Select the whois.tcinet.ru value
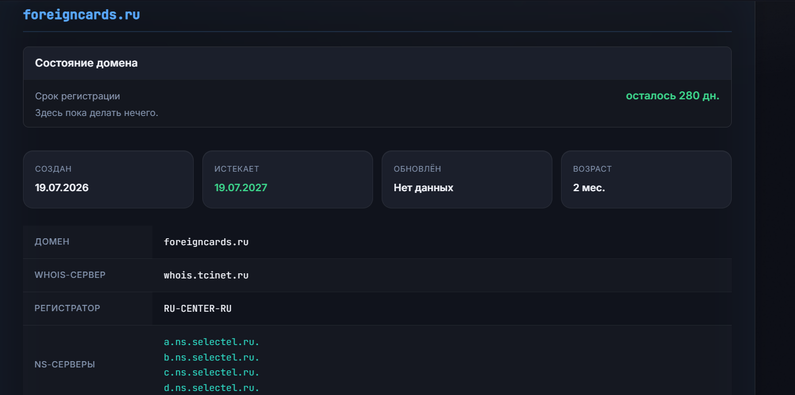The image size is (795, 395). coord(206,276)
